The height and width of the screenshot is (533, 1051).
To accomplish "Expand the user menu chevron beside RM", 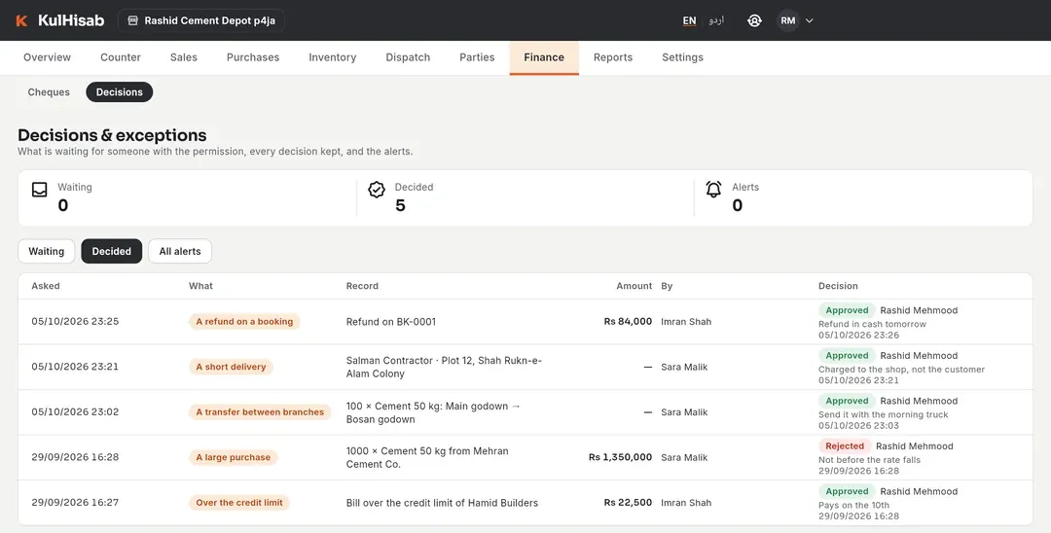I will pyautogui.click(x=809, y=20).
